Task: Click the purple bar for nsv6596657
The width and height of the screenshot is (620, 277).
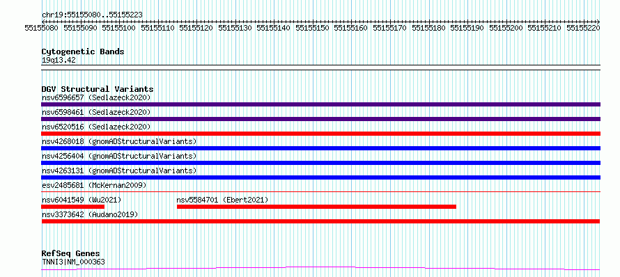Action: coord(320,104)
